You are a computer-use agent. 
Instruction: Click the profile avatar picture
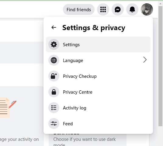147,9
